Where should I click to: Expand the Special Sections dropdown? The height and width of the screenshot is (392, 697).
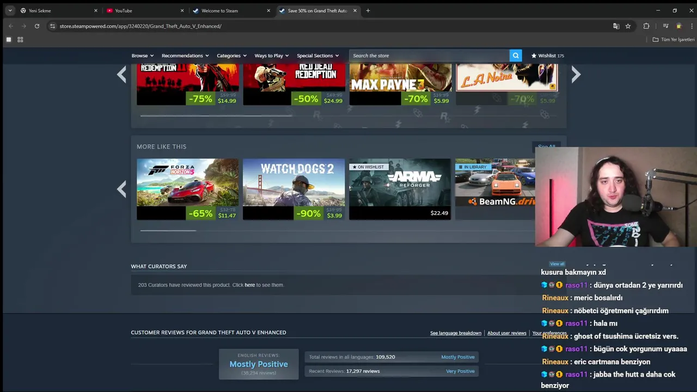[317, 56]
